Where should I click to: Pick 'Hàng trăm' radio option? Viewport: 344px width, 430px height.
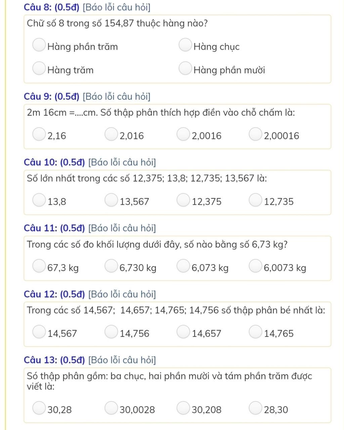(x=39, y=68)
